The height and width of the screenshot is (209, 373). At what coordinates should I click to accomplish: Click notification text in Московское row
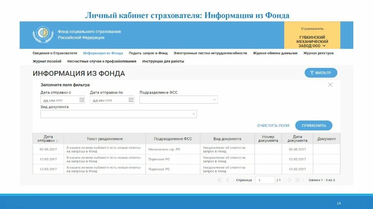coord(103,149)
